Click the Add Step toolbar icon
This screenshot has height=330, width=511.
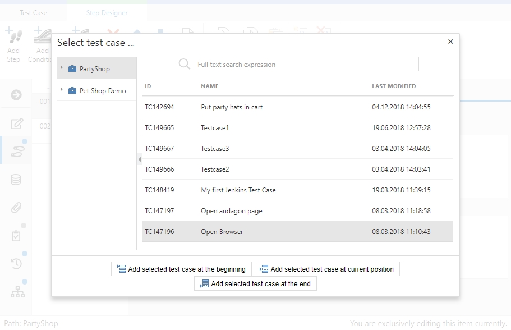13,44
